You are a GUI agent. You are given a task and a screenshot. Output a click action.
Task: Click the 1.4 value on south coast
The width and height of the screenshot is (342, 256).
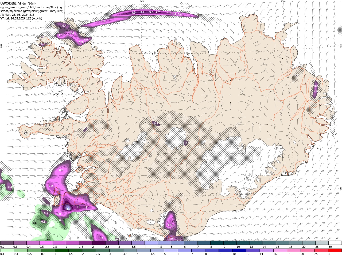click(170, 225)
